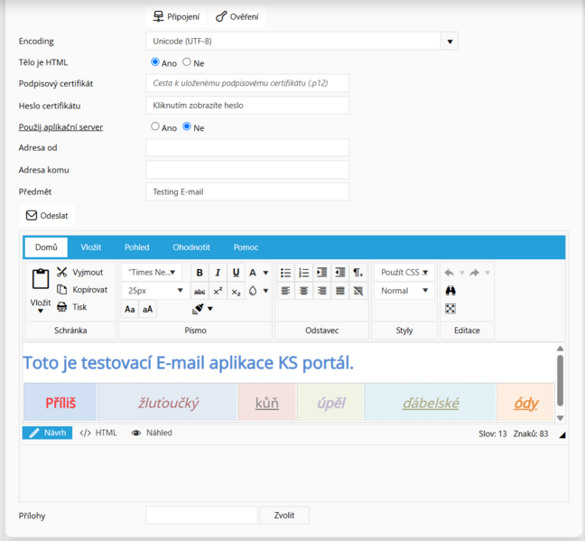This screenshot has width=585, height=541.
Task: Expand the Vložit paste options arrow
Action: (41, 311)
